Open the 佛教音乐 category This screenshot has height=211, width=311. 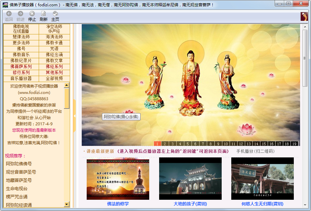click(21, 55)
